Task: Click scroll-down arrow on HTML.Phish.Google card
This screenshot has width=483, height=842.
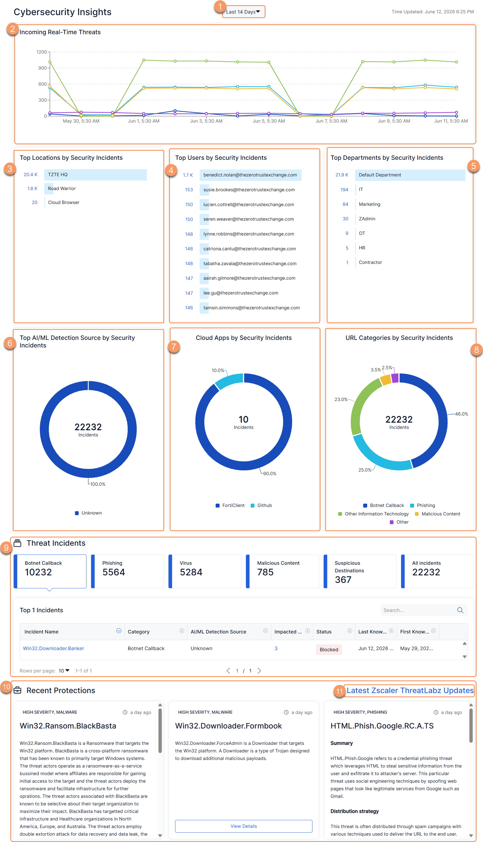Action: click(x=471, y=836)
